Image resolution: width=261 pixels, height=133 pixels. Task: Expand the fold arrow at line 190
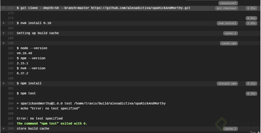[4, 43]
